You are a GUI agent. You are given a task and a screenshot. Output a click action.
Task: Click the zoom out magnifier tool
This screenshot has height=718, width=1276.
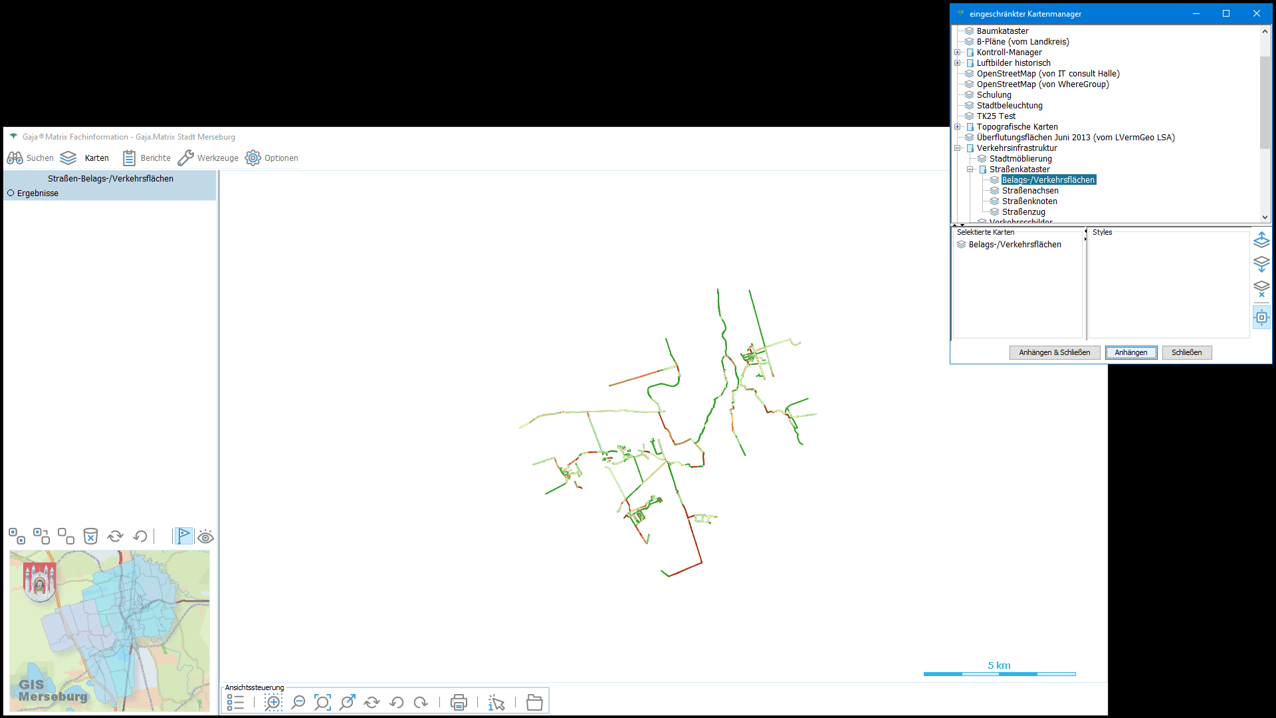[x=298, y=702]
